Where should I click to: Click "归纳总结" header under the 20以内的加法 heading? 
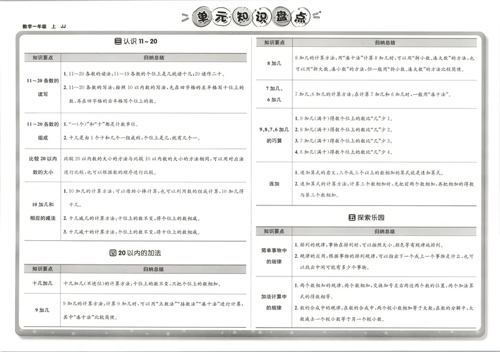tap(153, 269)
